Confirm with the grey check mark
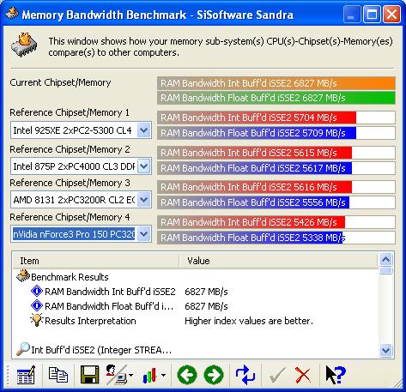 (x=277, y=375)
